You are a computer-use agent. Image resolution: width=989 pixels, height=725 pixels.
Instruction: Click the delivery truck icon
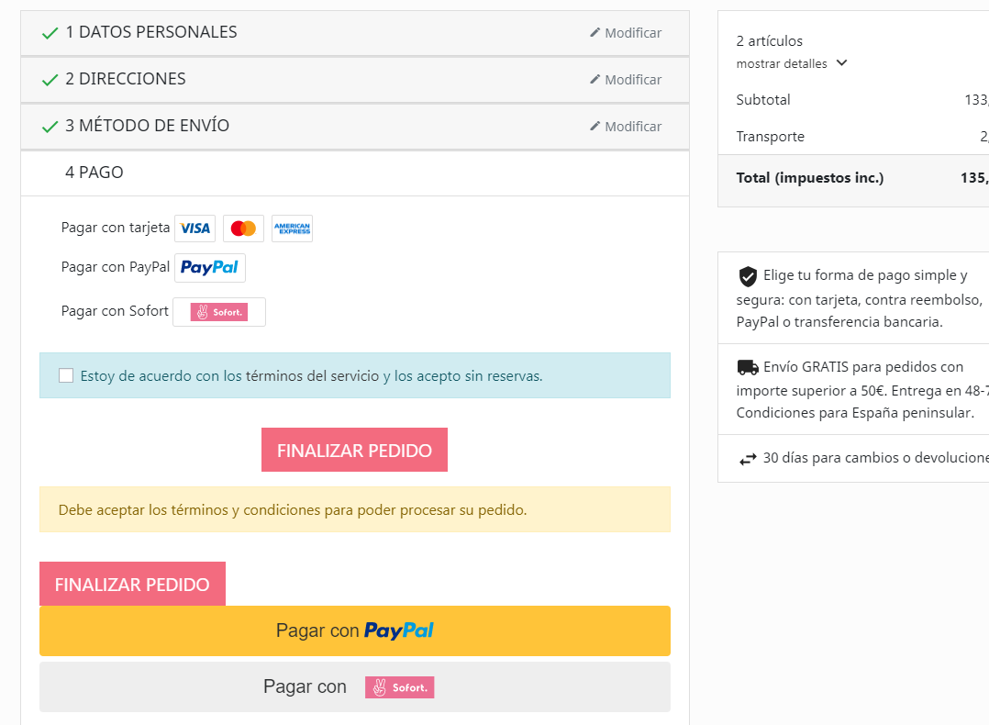tap(748, 367)
